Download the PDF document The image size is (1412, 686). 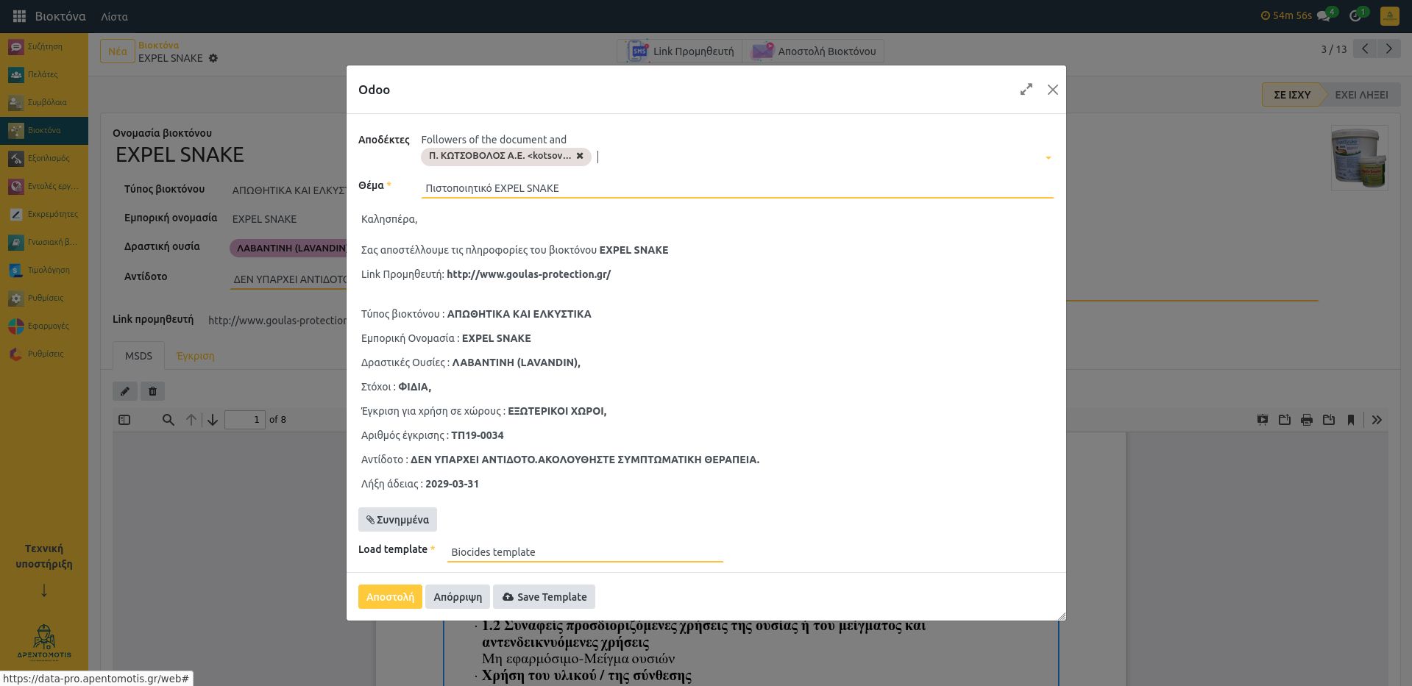(1329, 420)
